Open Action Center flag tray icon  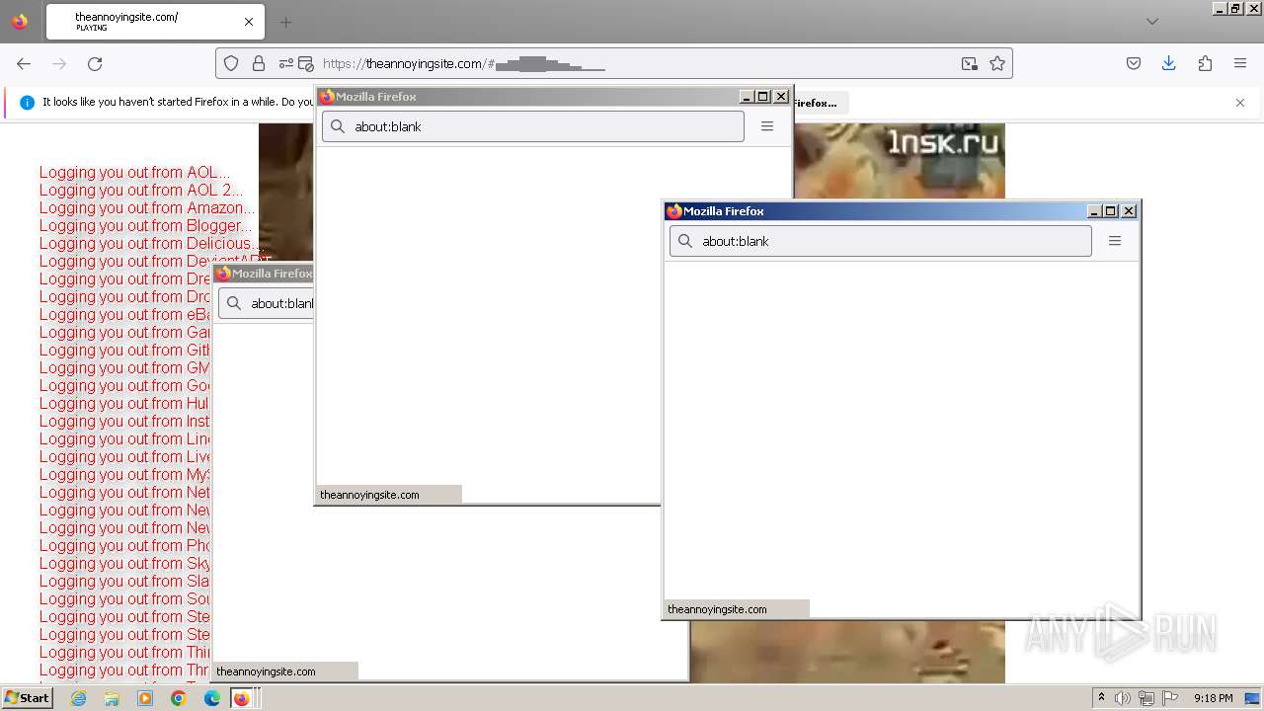tap(1170, 698)
